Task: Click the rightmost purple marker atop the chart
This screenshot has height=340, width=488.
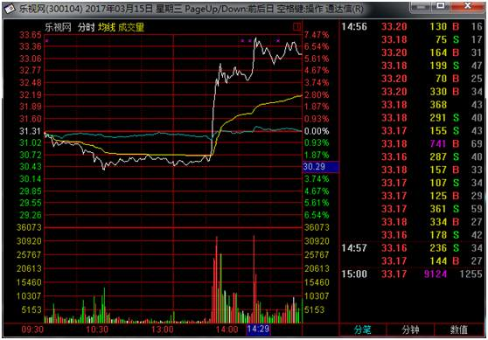Action: tap(278, 40)
